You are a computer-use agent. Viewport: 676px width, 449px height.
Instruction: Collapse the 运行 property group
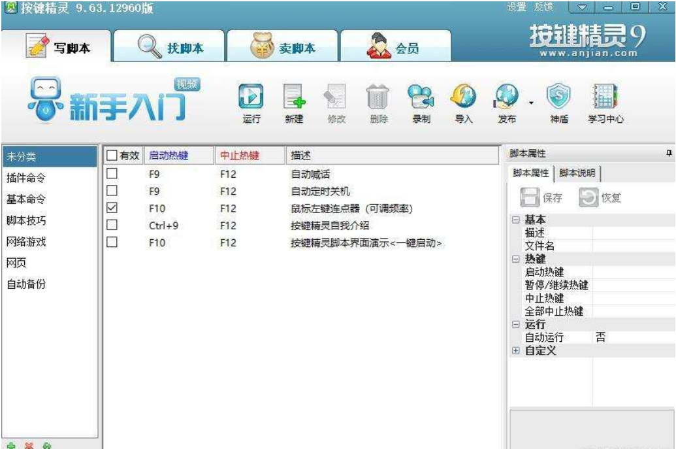point(515,324)
